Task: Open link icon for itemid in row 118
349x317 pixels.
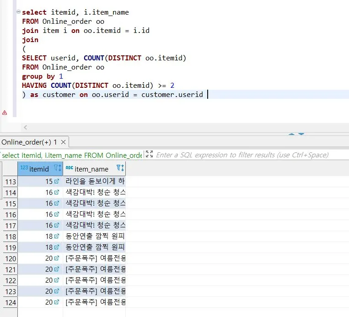Action: click(x=57, y=236)
